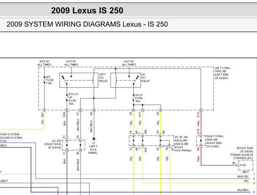Click pin "71" at the top of J/C J70
Screen dimensions: 257x195
pos(64,137)
